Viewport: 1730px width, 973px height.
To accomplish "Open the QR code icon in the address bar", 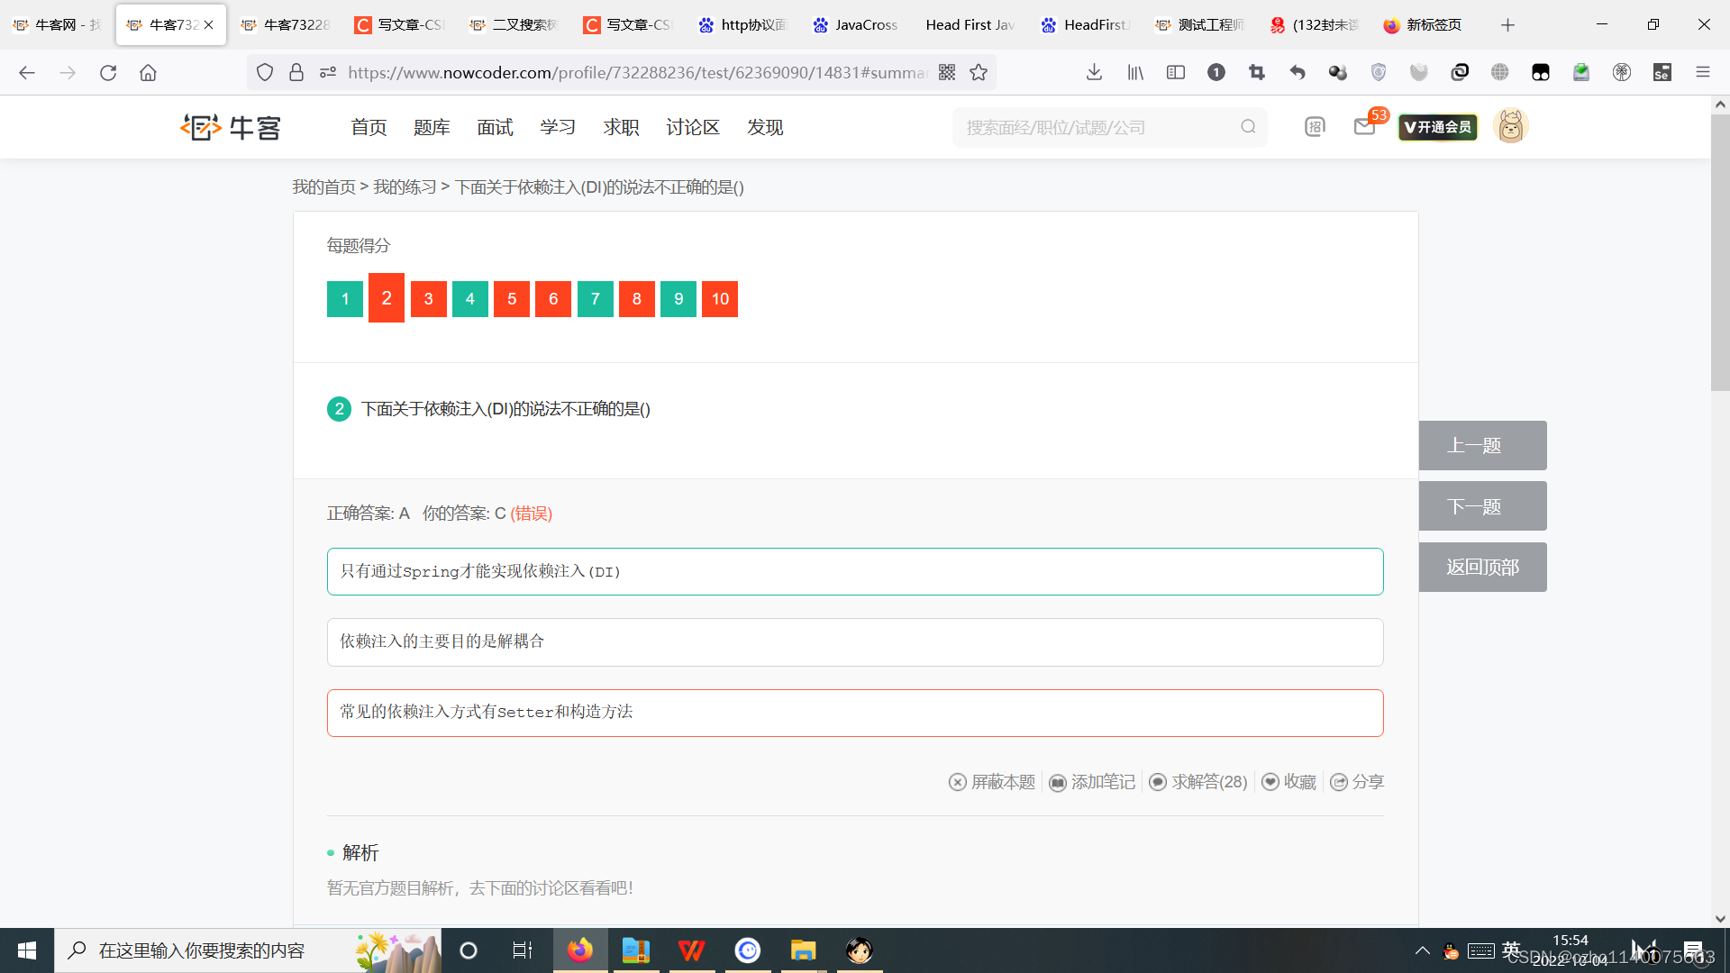I will click(947, 72).
